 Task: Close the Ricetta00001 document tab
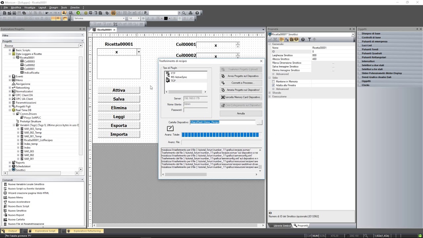click(x=114, y=30)
